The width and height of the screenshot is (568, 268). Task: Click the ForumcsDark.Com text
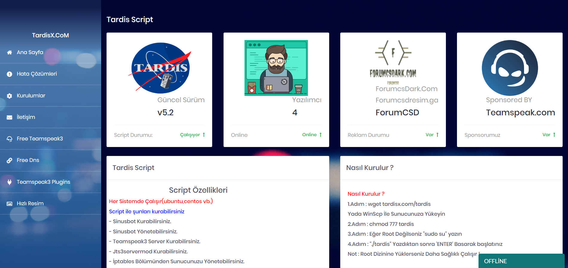(x=407, y=89)
